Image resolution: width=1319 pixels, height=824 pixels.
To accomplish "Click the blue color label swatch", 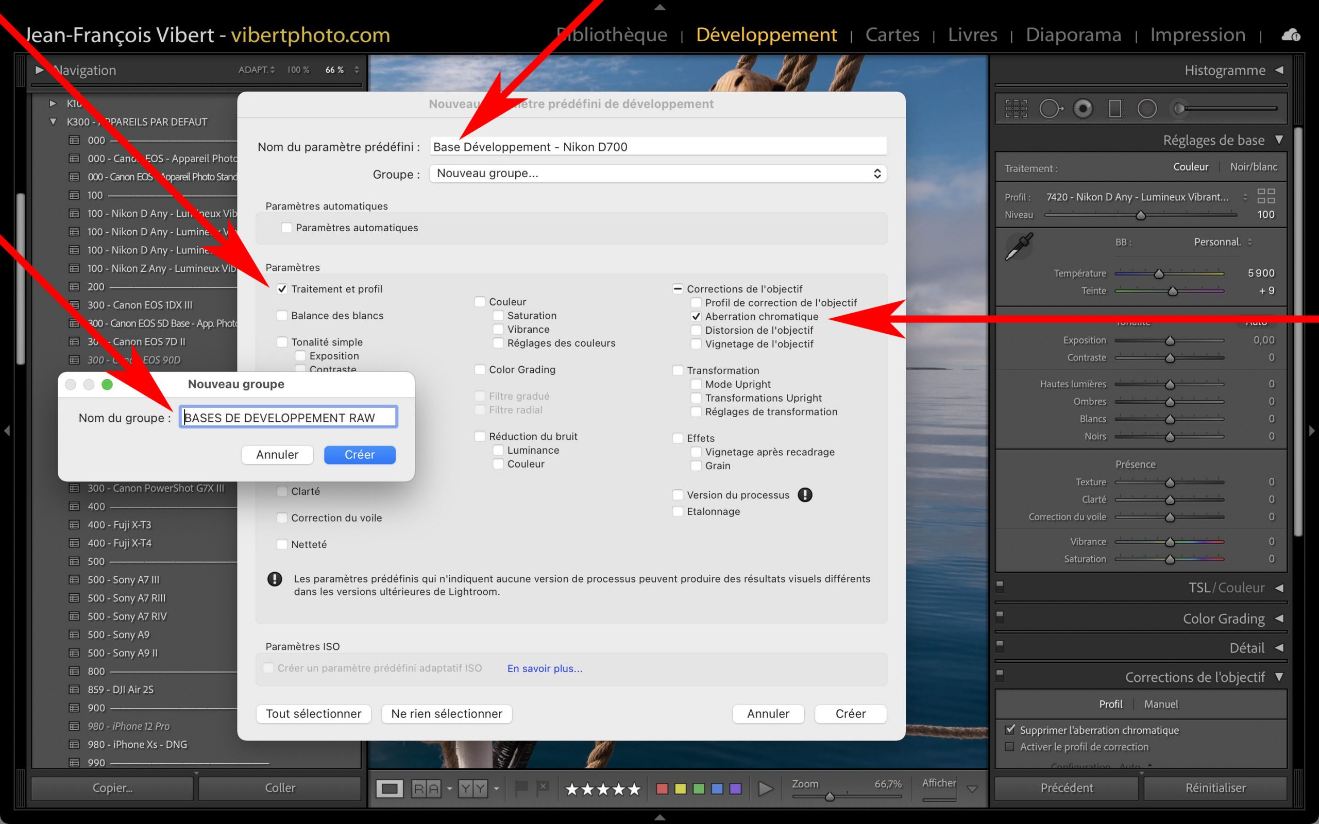I will 717,788.
